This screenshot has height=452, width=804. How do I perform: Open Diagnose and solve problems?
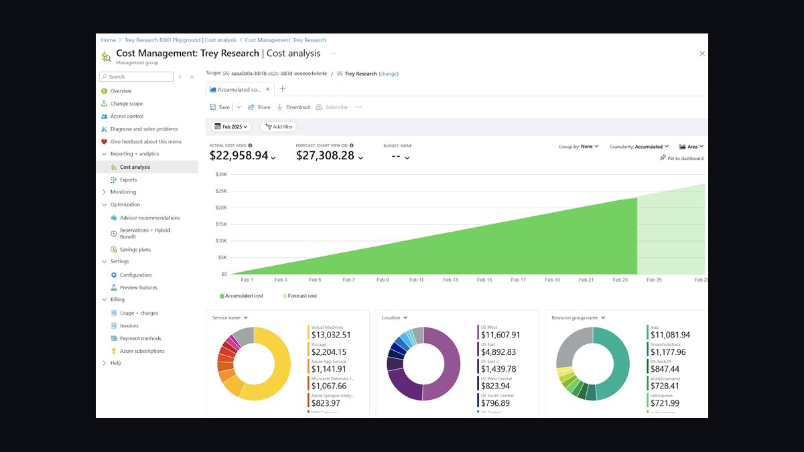(x=144, y=129)
